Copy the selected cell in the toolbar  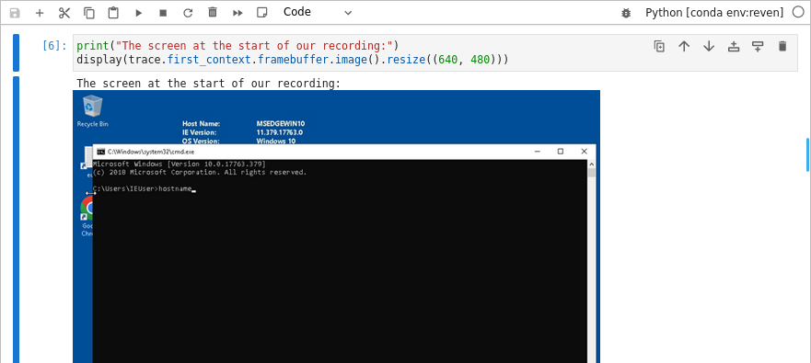tap(89, 13)
